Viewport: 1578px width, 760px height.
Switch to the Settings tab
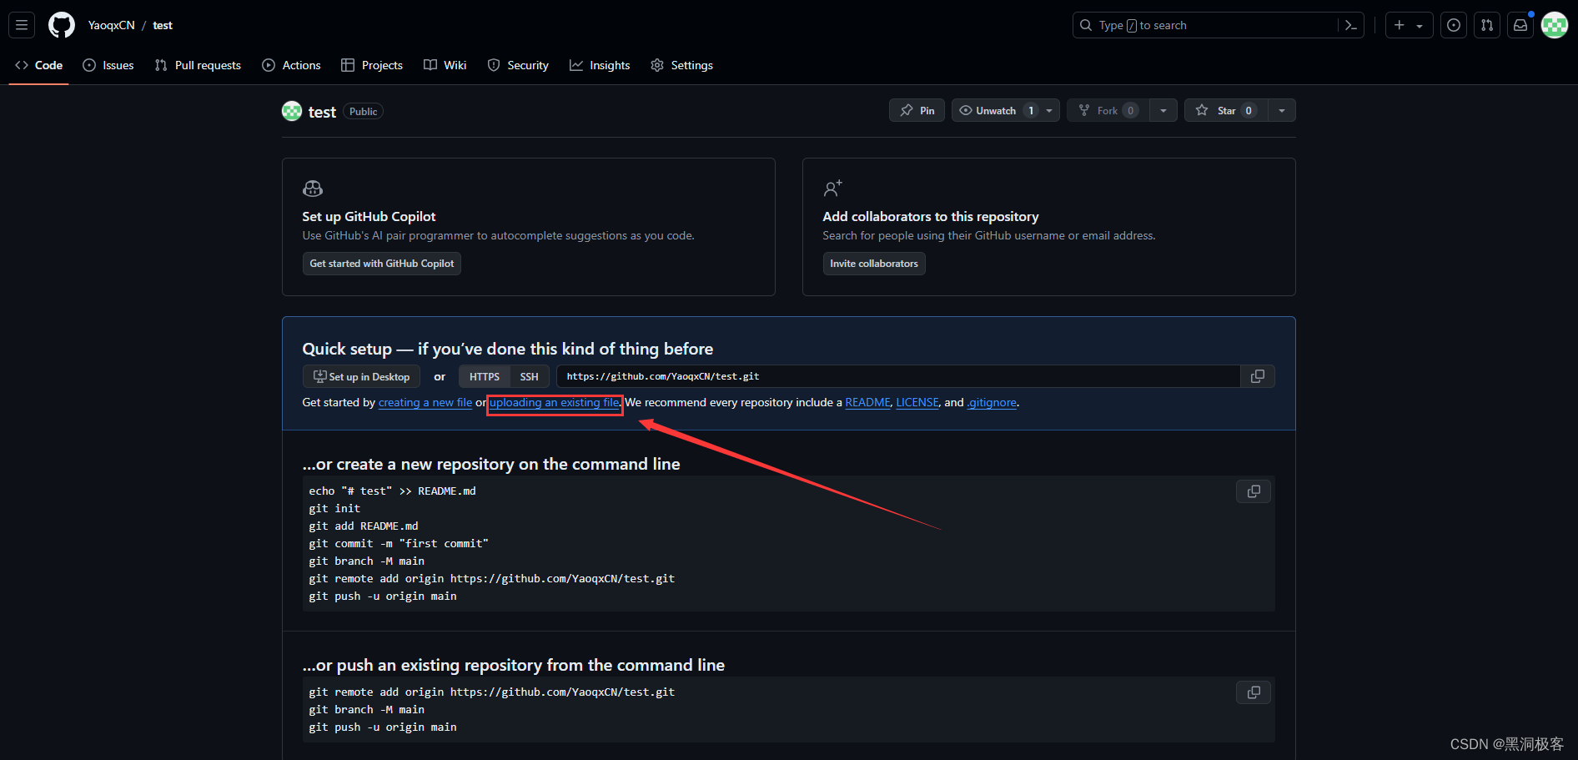pos(682,65)
